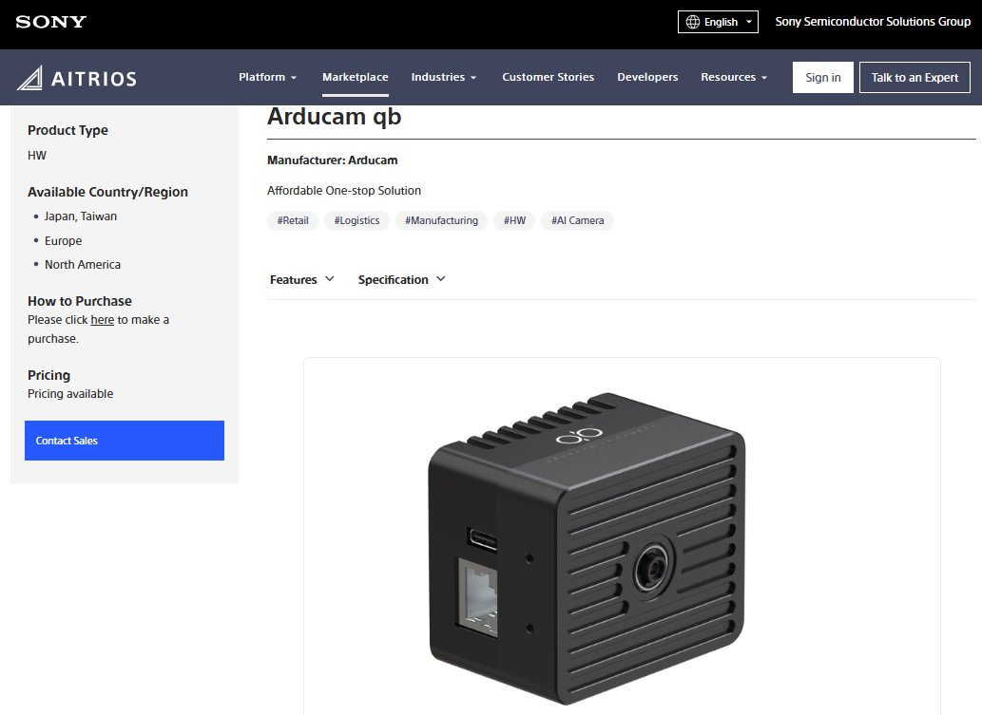982x715 pixels.
Task: Open the Platform dropdown menu
Action: (267, 77)
